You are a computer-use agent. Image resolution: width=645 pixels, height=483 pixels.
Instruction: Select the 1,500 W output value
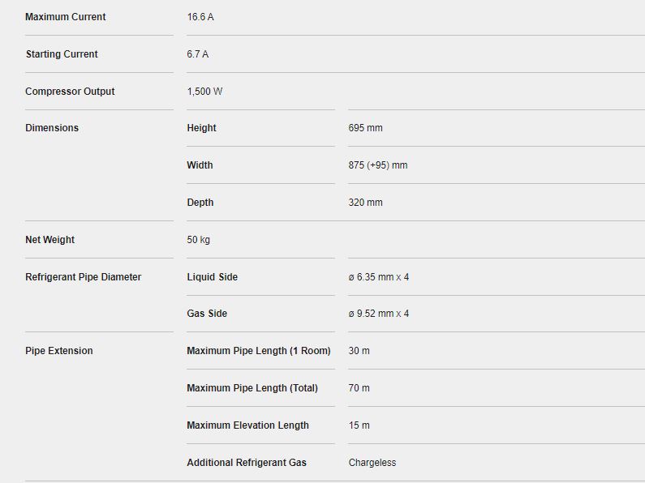[204, 92]
